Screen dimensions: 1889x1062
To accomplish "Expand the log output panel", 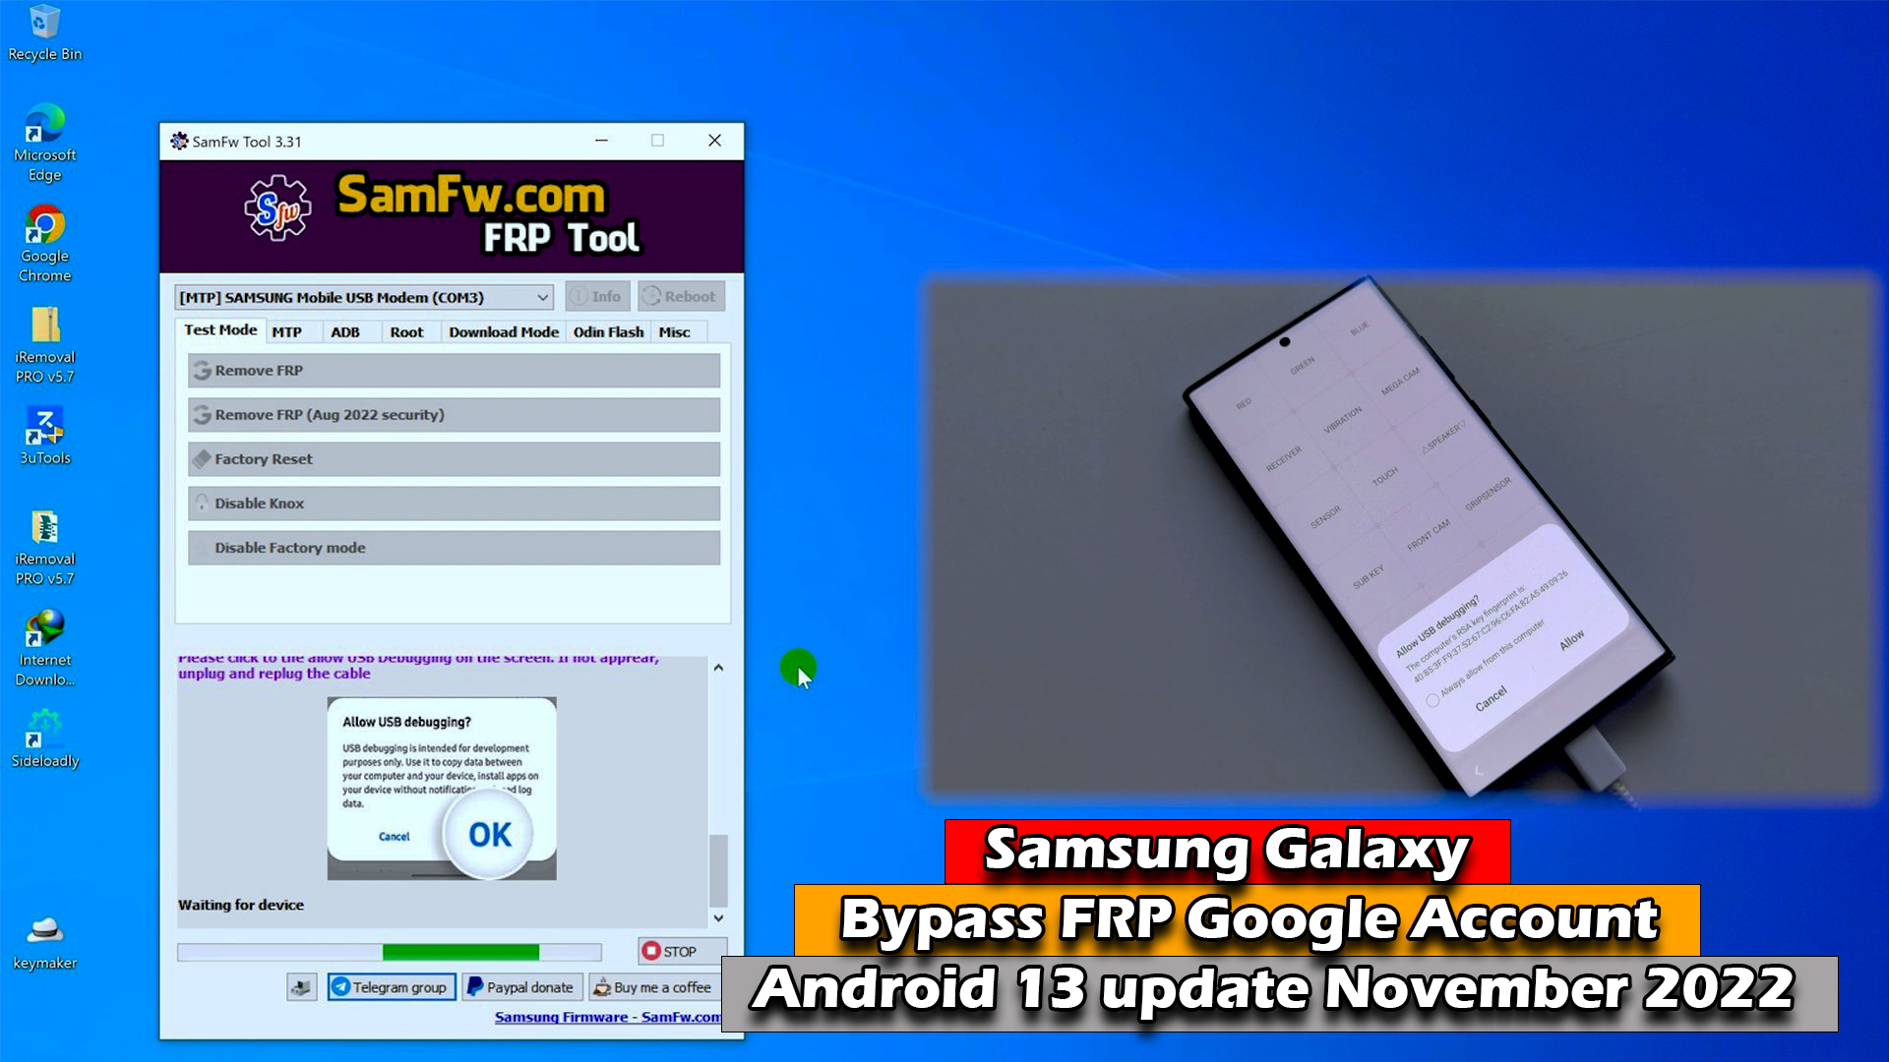I will (719, 667).
